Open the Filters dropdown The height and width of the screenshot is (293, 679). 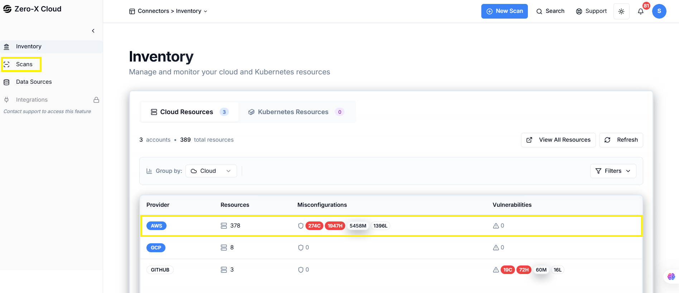(x=613, y=171)
